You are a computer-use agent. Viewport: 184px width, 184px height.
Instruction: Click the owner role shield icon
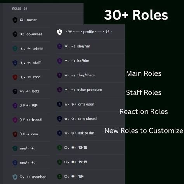15,20
